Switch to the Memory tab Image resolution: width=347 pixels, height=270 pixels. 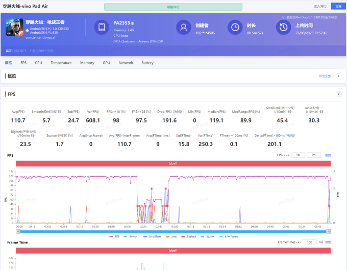tap(87, 63)
